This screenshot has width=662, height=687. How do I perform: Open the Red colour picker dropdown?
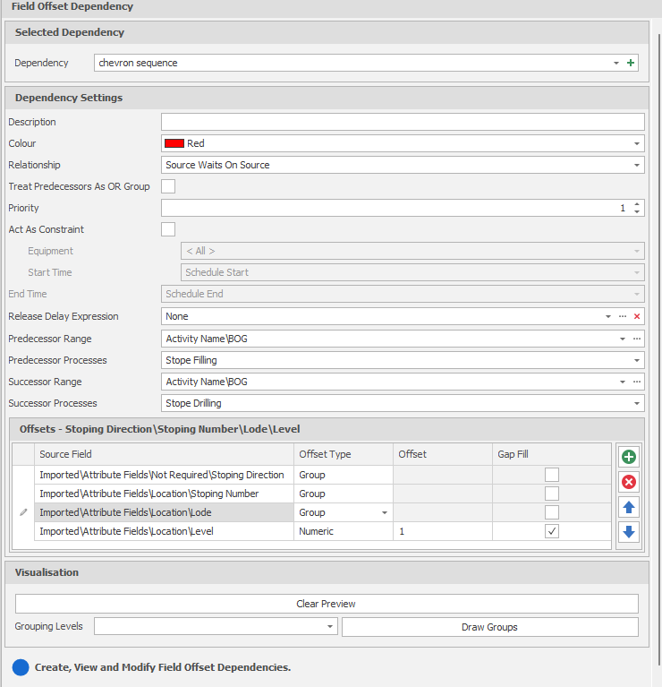point(637,143)
